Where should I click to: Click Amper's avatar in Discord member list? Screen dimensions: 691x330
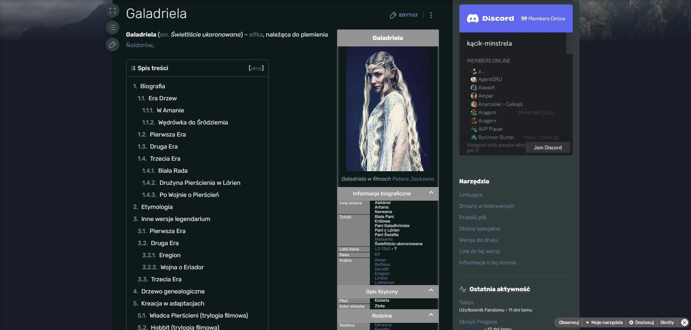(474, 96)
